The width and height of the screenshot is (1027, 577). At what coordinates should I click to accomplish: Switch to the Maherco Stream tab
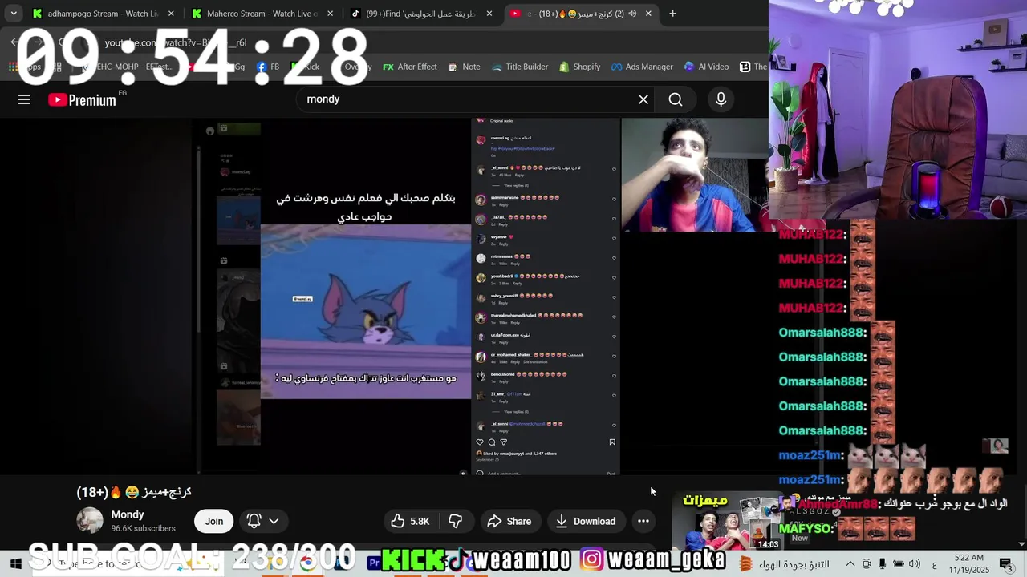pos(262,14)
